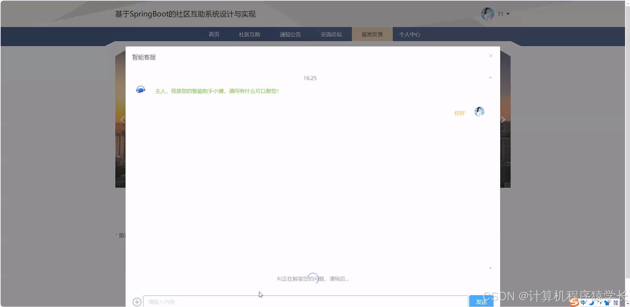Click the Sogou input method logo
Screen dimensions: 630x307
[x=574, y=302]
